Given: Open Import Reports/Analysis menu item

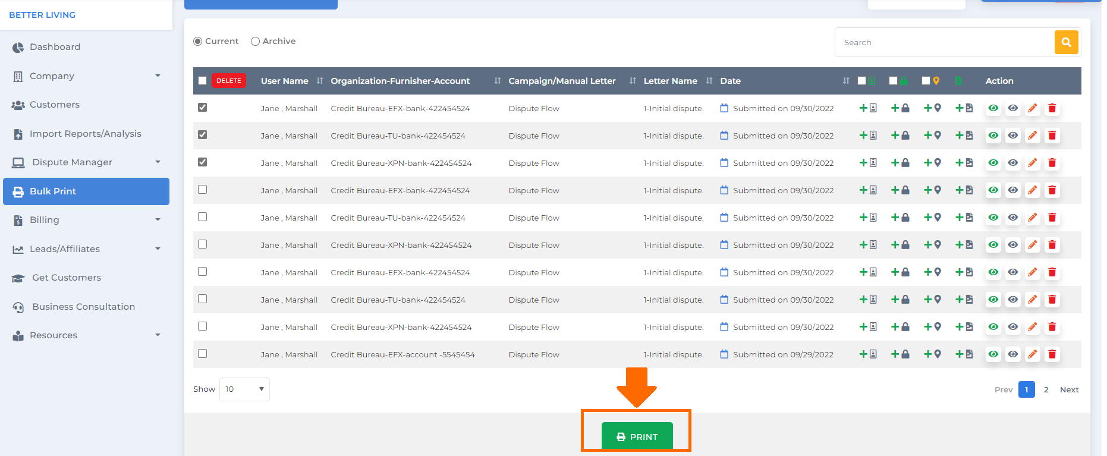Looking at the screenshot, I should 86,134.
